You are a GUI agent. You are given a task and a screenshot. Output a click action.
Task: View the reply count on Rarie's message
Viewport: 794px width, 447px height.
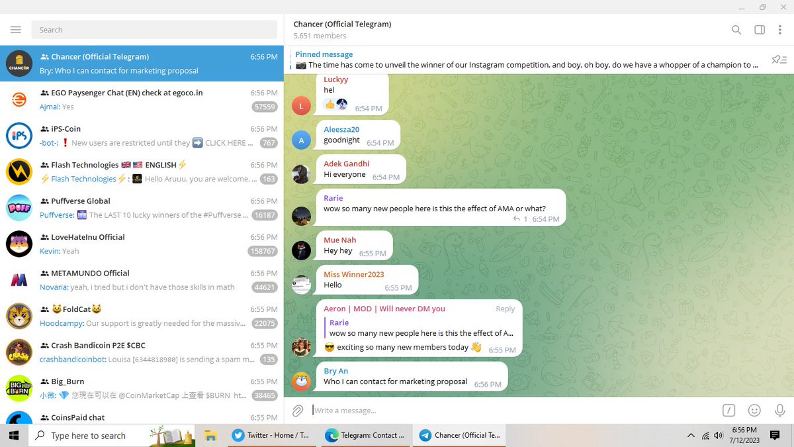click(521, 219)
